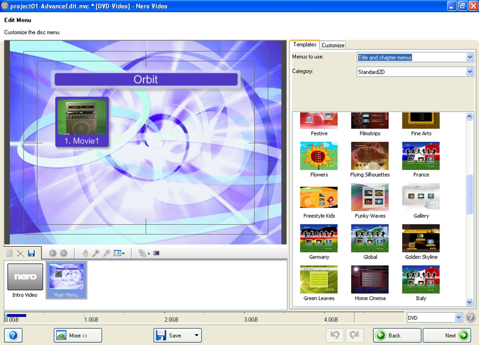The image size is (479, 345).
Task: Toggle the safe area grid icon
Action: (x=157, y=253)
